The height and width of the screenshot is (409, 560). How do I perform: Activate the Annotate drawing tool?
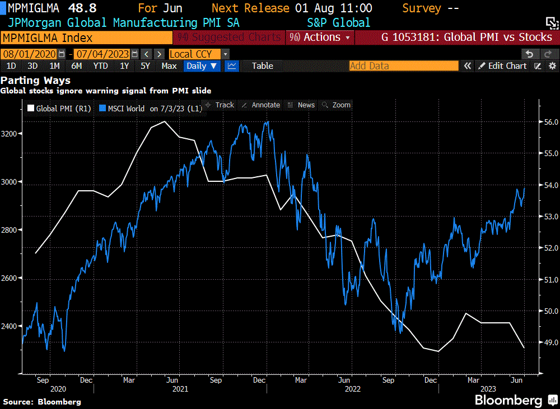pos(261,105)
